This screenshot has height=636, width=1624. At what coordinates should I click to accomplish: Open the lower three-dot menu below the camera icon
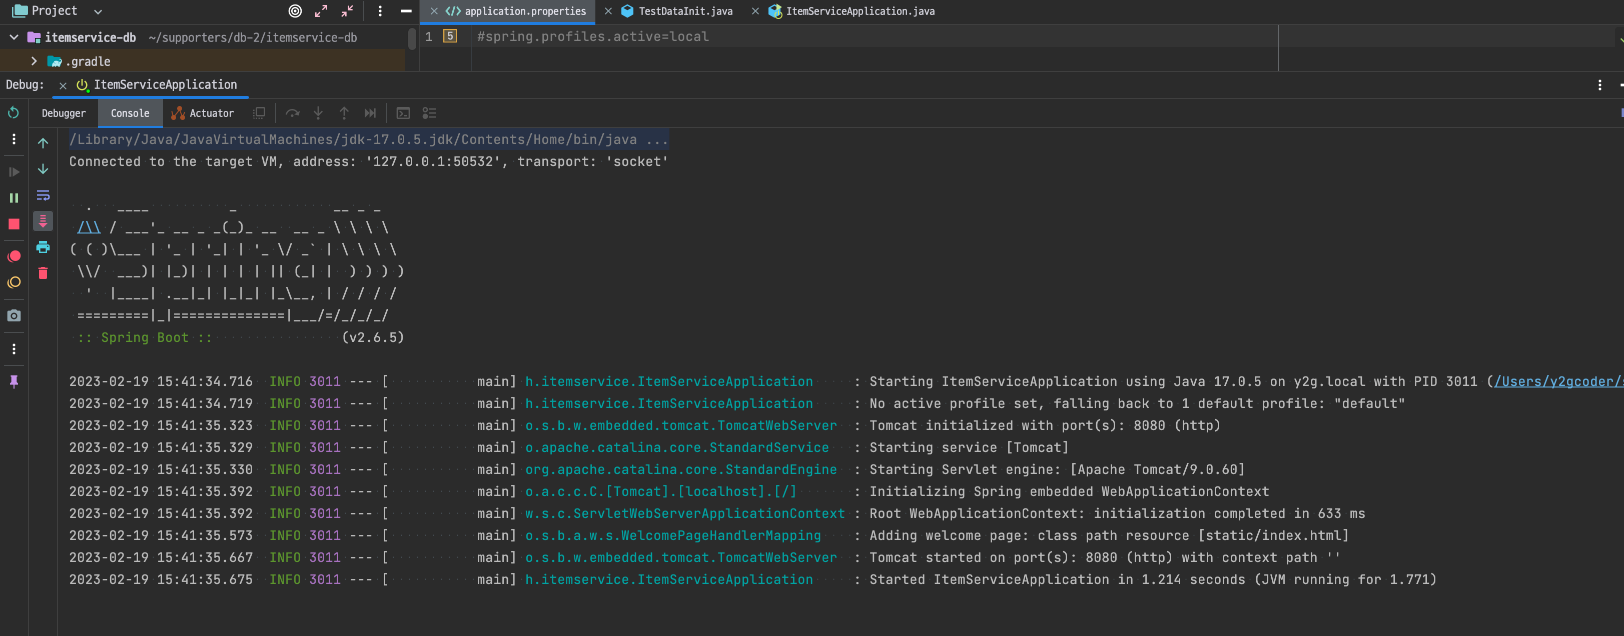tap(13, 348)
